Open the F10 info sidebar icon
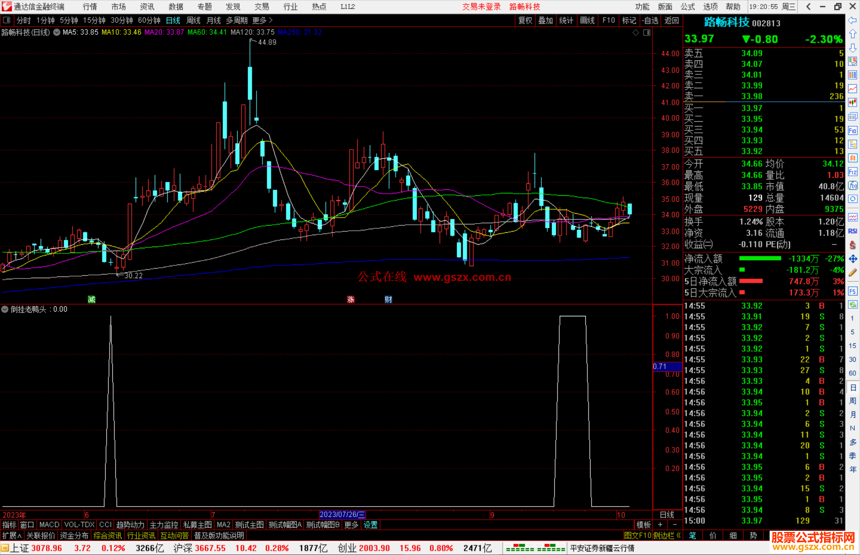 852,130
